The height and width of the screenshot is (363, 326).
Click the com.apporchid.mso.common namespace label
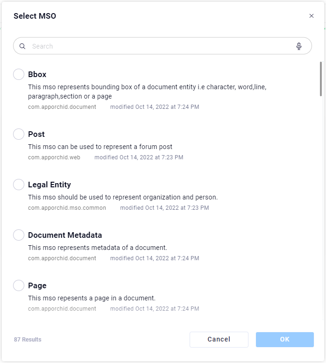pos(67,208)
